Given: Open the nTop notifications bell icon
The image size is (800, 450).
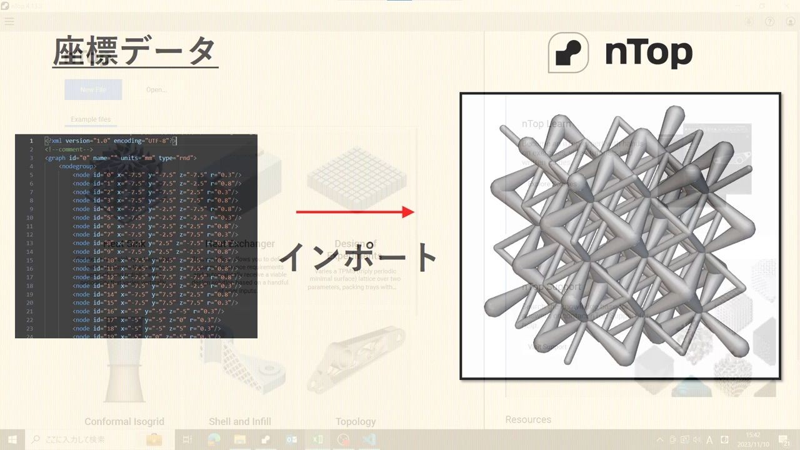Looking at the screenshot, I should (x=749, y=21).
